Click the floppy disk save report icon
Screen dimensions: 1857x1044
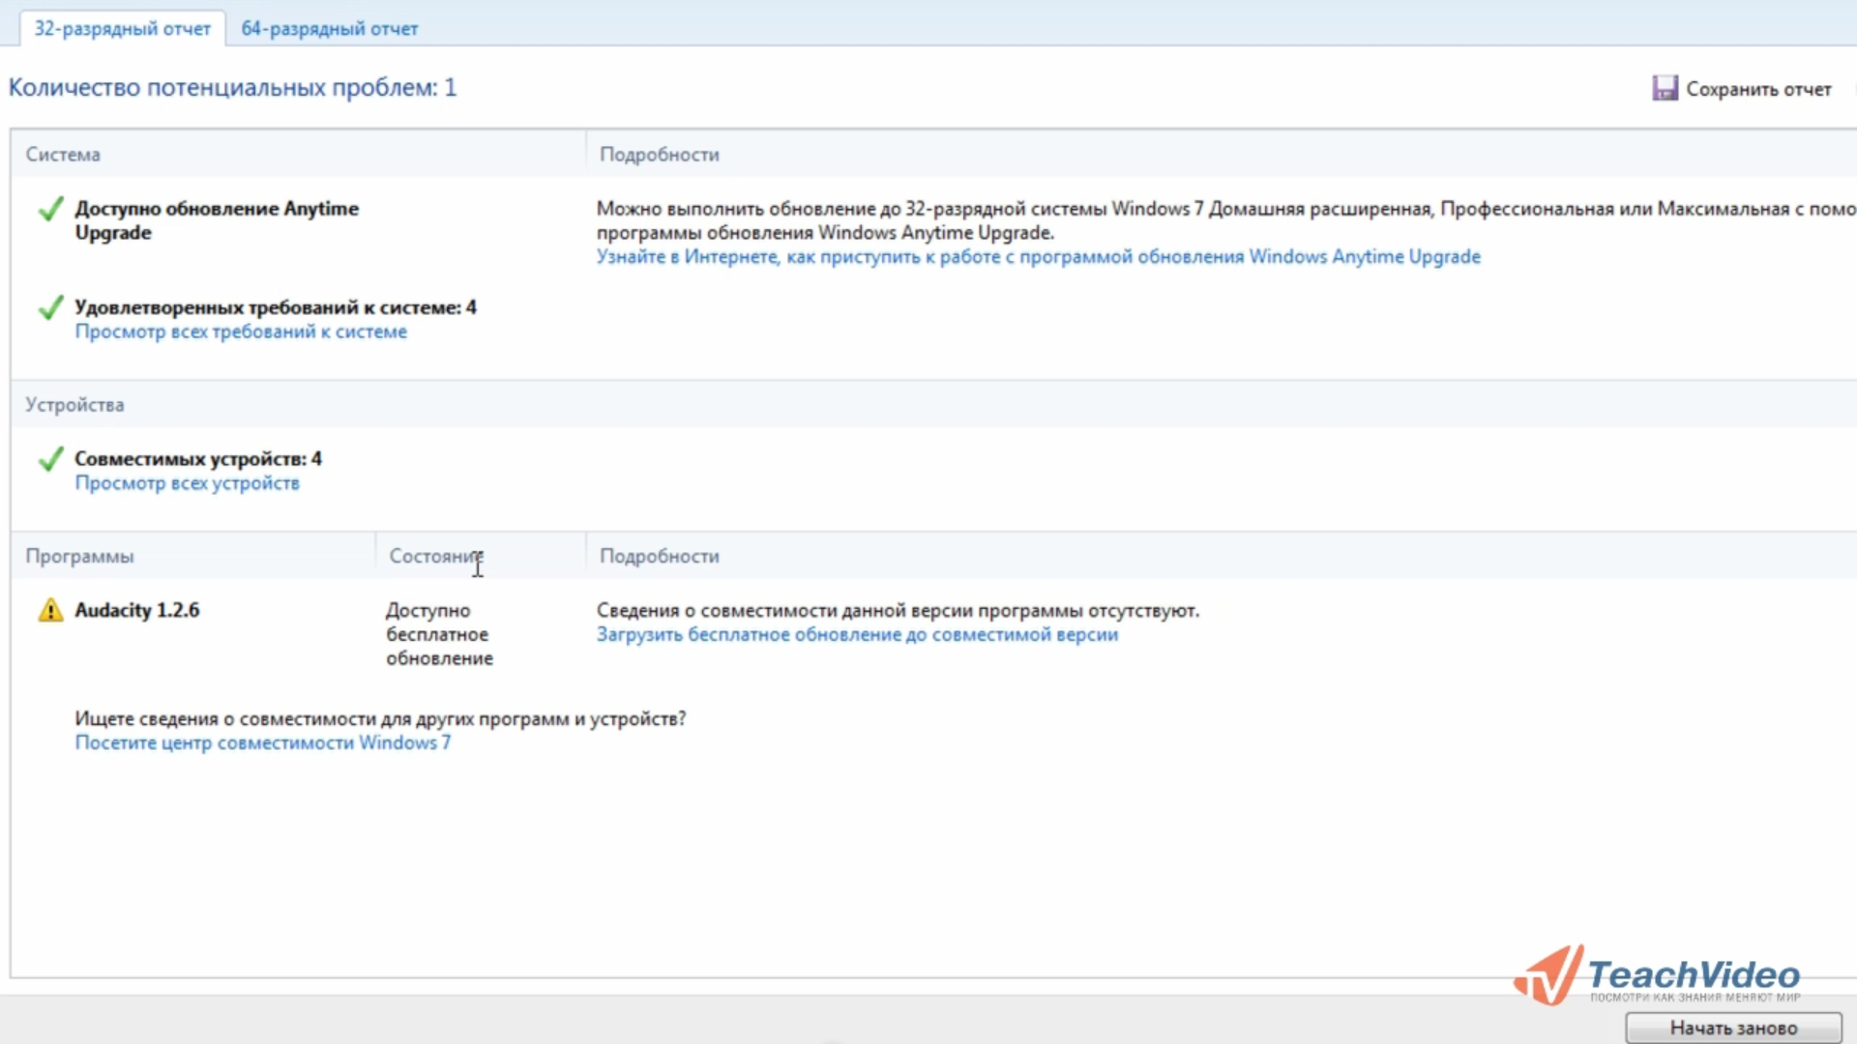click(x=1665, y=88)
